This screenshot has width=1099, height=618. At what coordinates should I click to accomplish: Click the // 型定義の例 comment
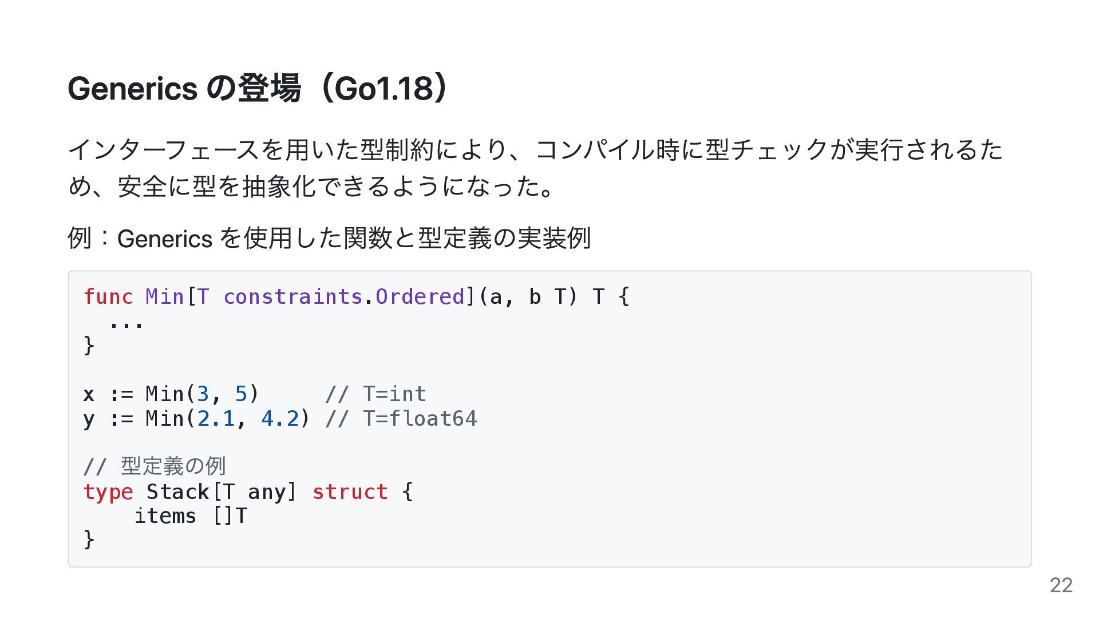[155, 466]
